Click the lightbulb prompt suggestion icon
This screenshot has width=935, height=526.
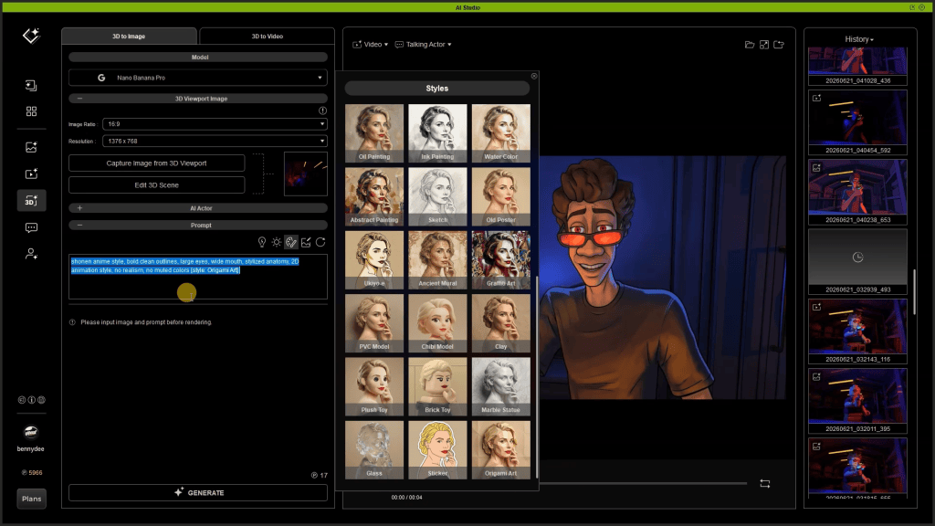pos(262,242)
